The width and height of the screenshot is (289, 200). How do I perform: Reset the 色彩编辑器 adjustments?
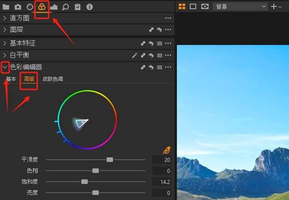151,67
